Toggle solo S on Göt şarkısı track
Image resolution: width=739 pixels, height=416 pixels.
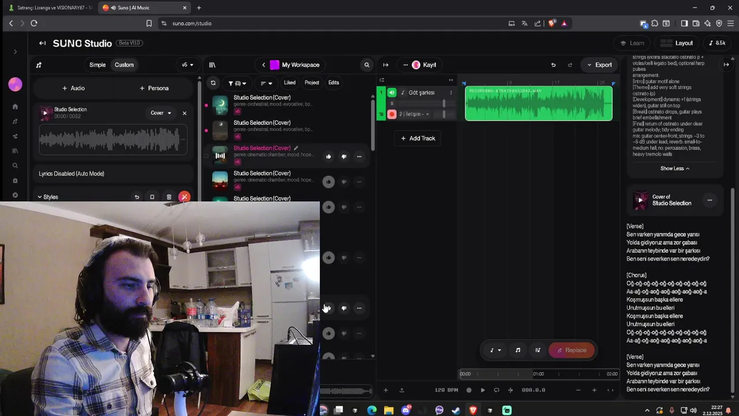[x=392, y=103]
